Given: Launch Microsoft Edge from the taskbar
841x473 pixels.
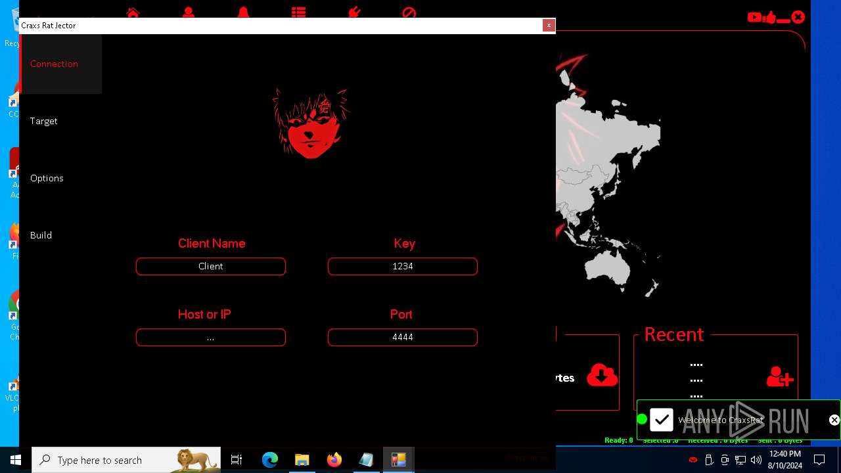Looking at the screenshot, I should 270,460.
